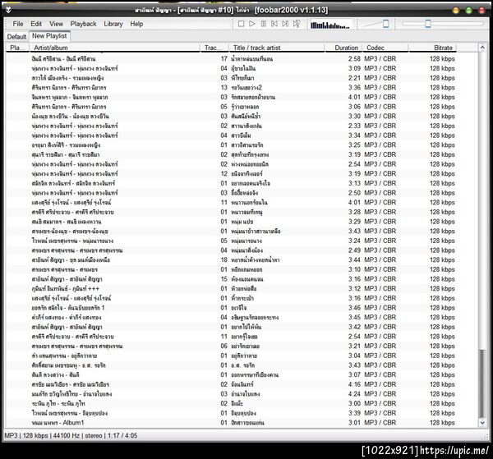Select the track with duration 2:21
Viewport: 493px width, 459px height.
[x=242, y=78]
